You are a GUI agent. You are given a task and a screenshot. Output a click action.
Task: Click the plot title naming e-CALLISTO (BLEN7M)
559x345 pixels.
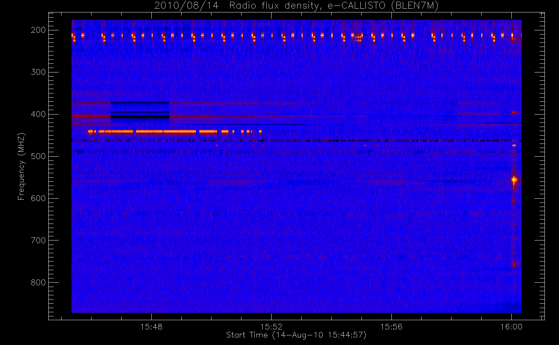click(296, 6)
